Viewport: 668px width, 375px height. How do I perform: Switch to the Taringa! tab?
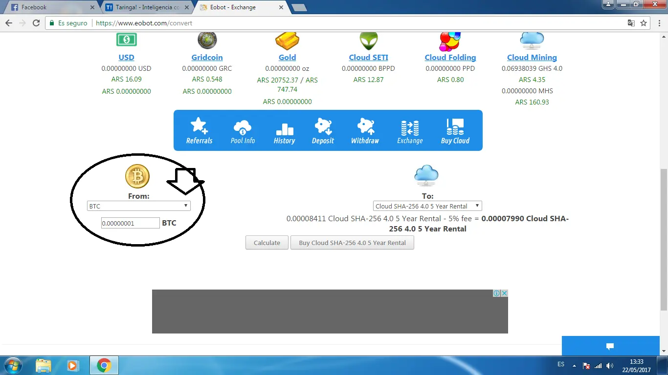coord(147,7)
